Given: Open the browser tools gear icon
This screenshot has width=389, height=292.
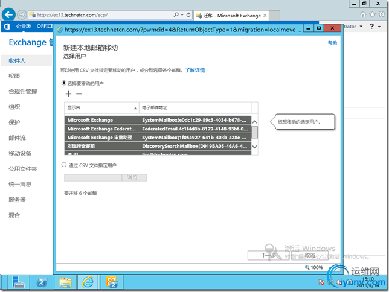Looking at the screenshot, I should (x=382, y=14).
